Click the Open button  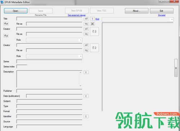pos(15,11)
